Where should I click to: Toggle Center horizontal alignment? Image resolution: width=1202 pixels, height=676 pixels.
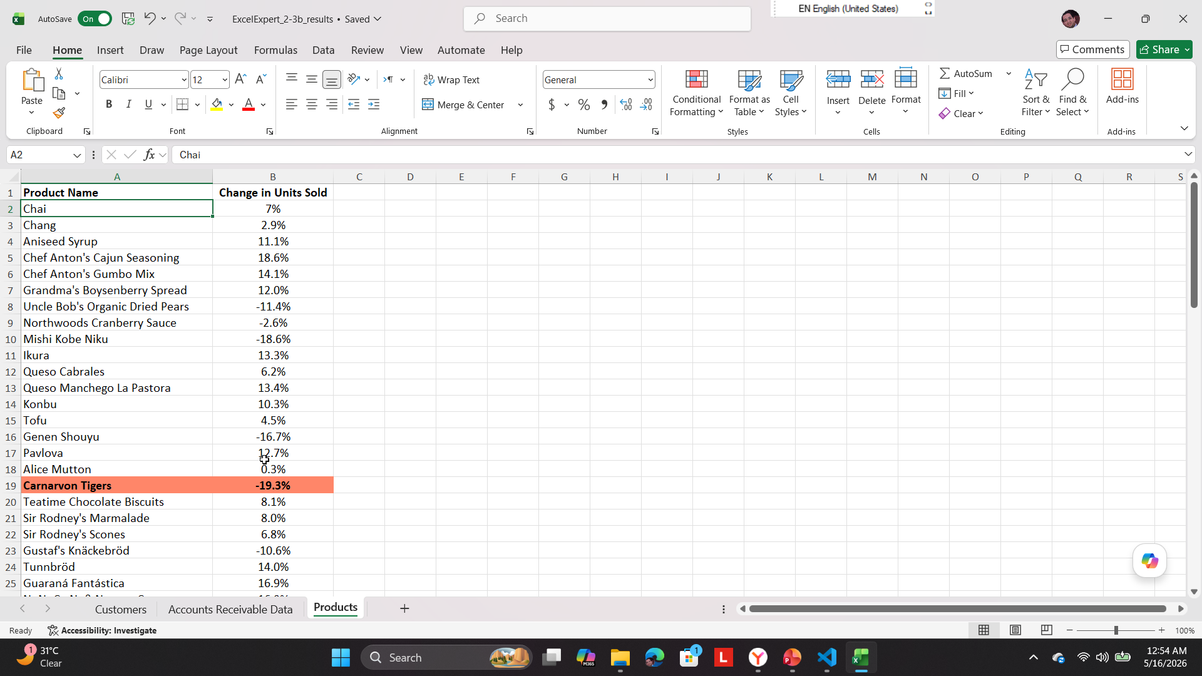[312, 105]
